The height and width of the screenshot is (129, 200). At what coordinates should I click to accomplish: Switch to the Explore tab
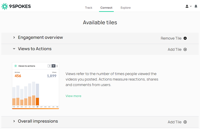(125, 8)
